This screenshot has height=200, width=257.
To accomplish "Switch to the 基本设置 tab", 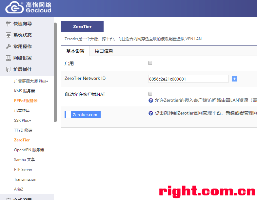I will pos(75,51).
